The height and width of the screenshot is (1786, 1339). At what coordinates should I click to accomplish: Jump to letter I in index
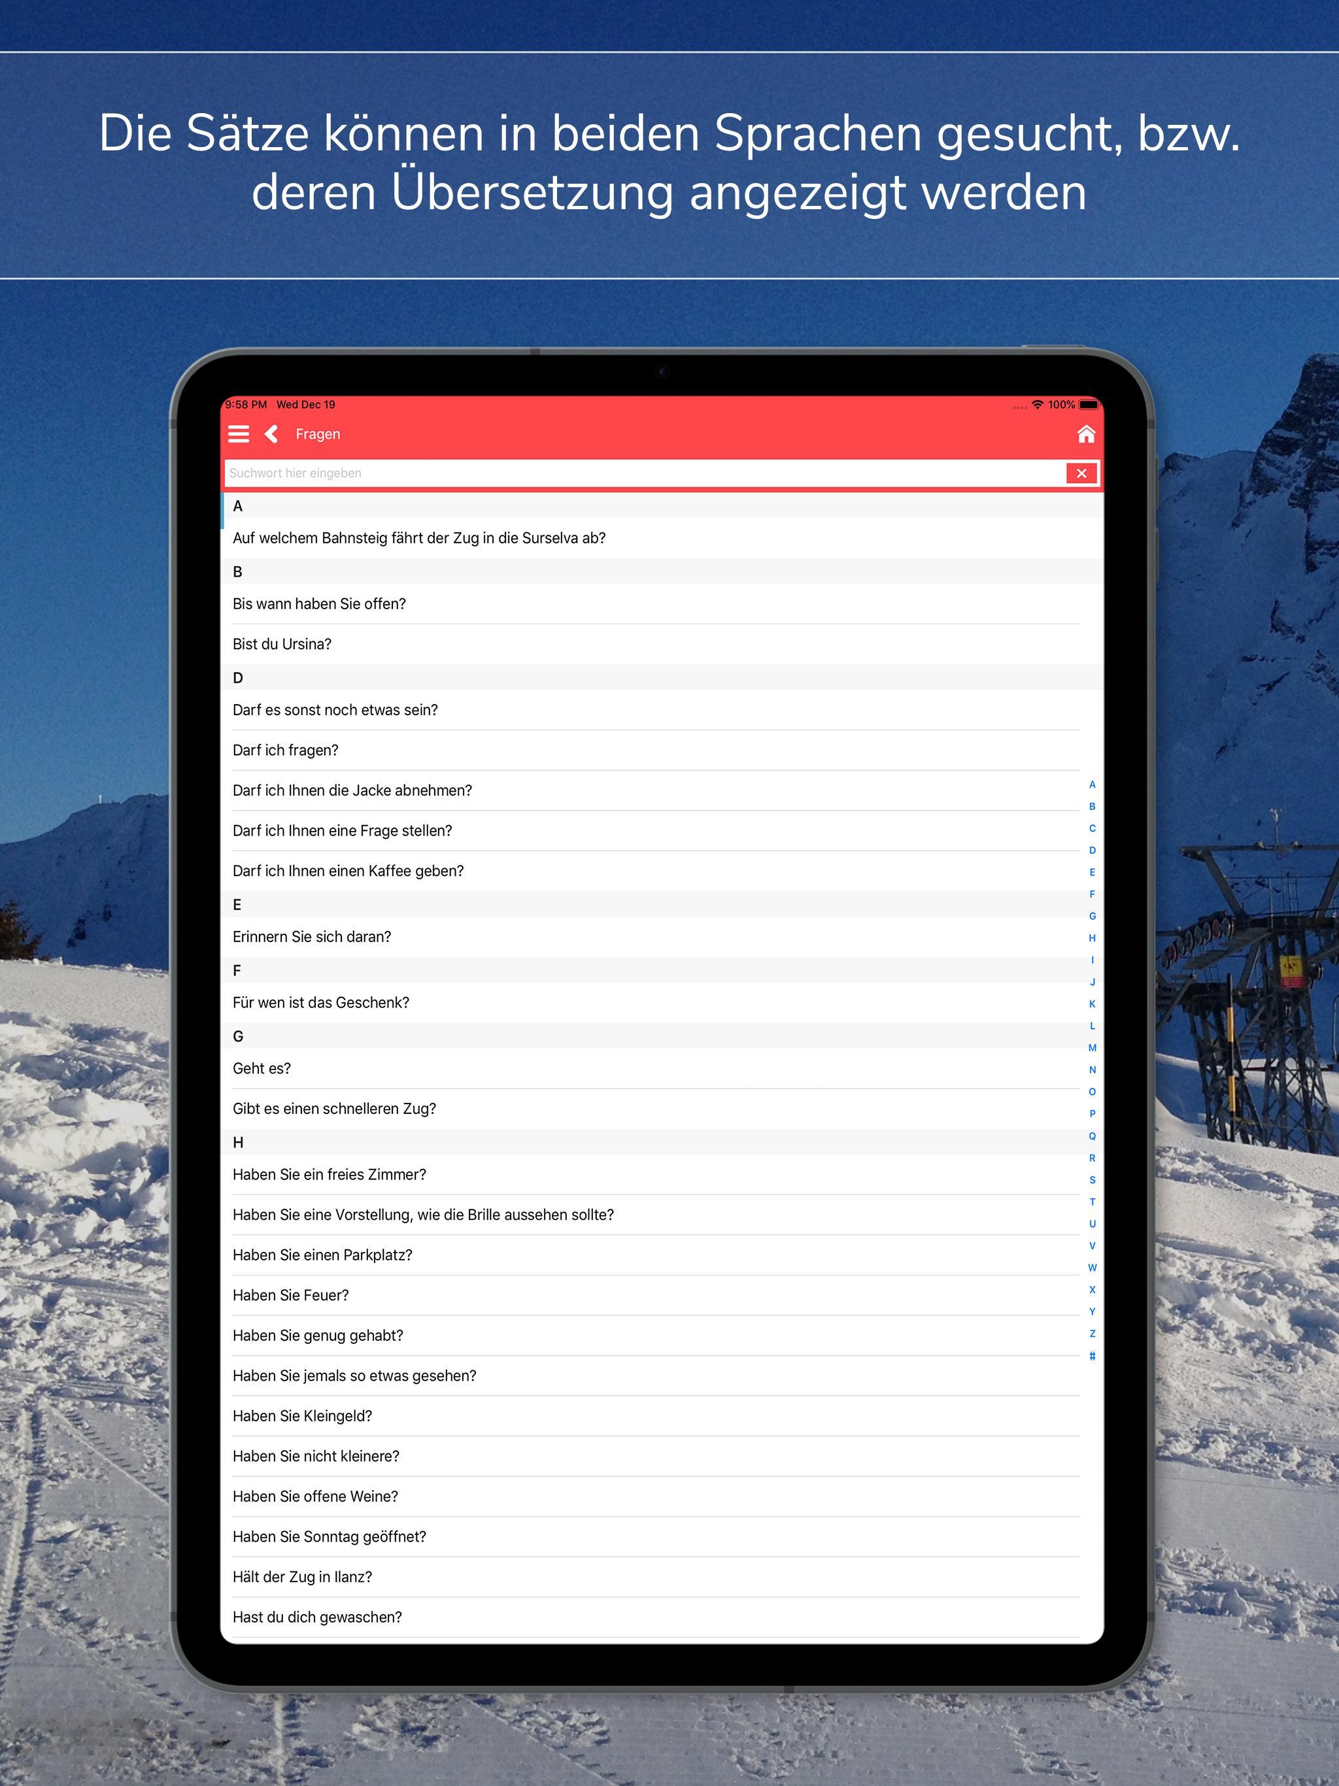click(1092, 960)
